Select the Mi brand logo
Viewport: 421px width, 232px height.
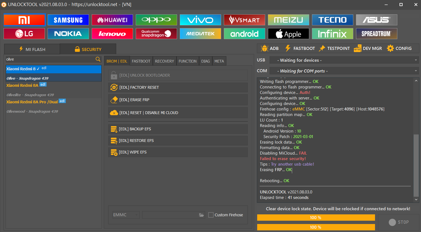coord(24,20)
